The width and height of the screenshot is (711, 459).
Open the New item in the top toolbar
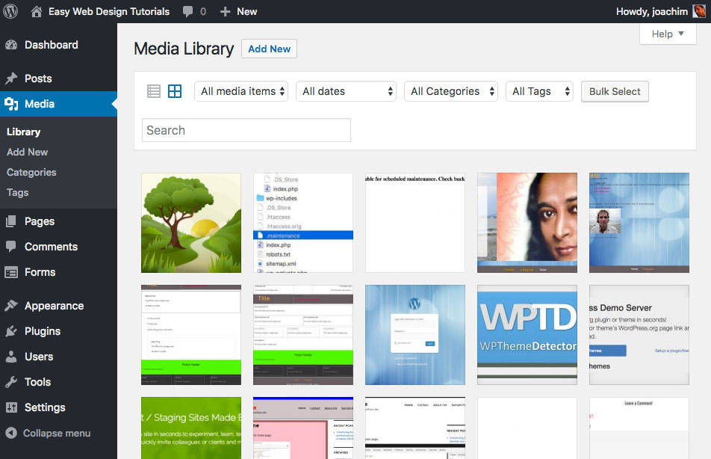click(237, 11)
